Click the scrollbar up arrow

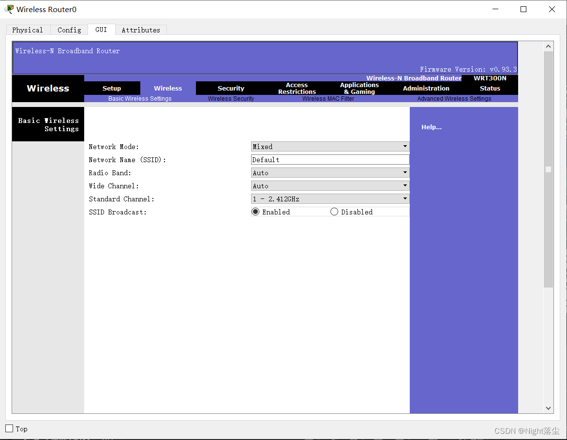tap(548, 46)
